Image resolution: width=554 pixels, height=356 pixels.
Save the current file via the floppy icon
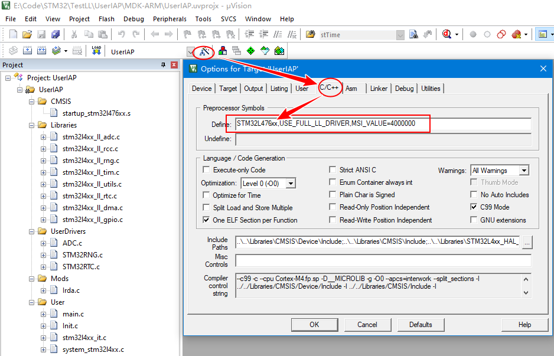click(x=41, y=34)
